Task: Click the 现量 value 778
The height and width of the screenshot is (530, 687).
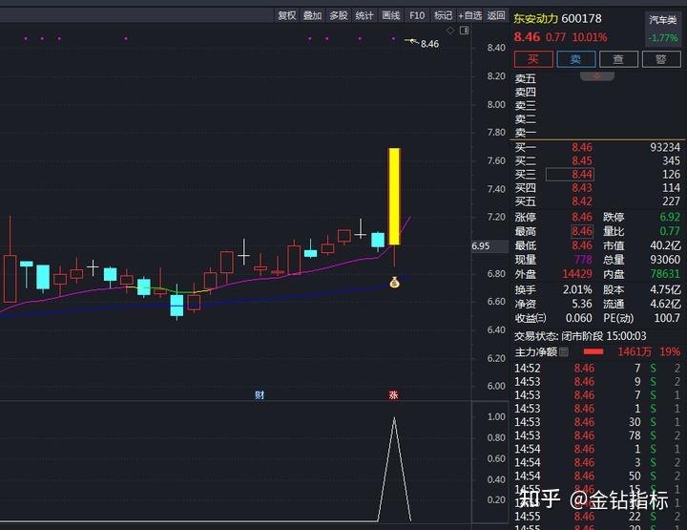Action: tap(583, 260)
